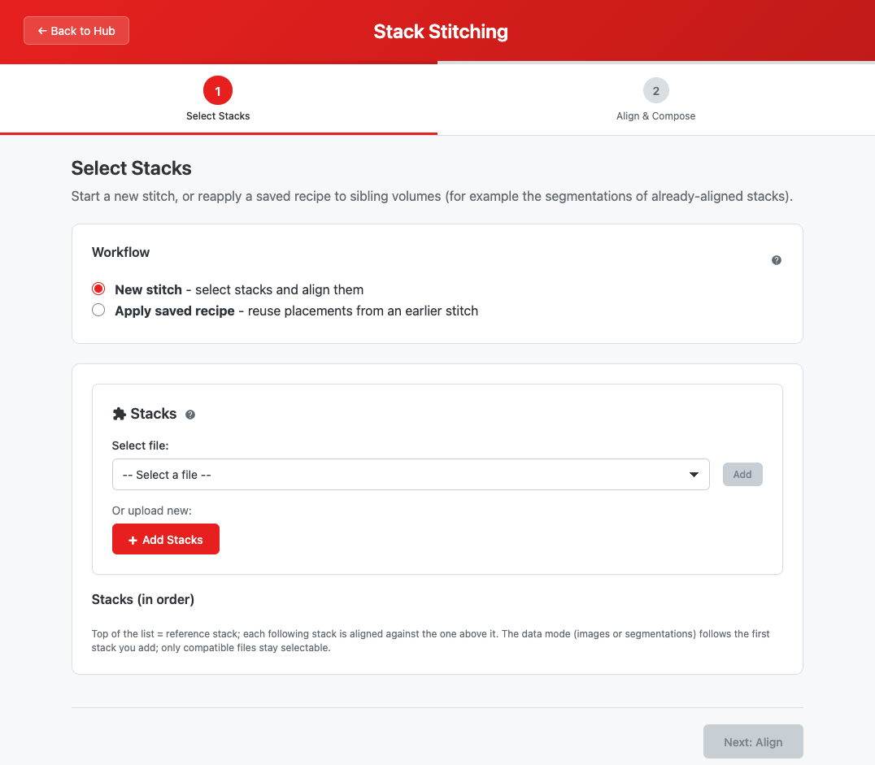Click the Stack Stitching page title
This screenshot has width=875, height=765.
click(x=441, y=32)
